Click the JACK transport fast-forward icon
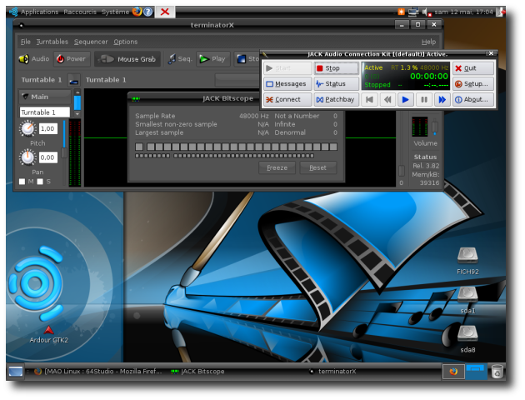This screenshot has height=400, width=525. [442, 100]
